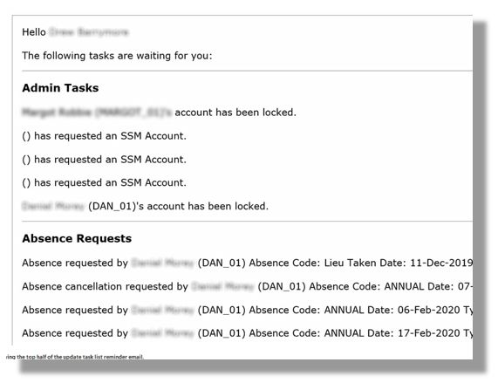Viewport: 498px width, 383px height.
Task: Click the Absence Requests heading
Action: click(77, 238)
